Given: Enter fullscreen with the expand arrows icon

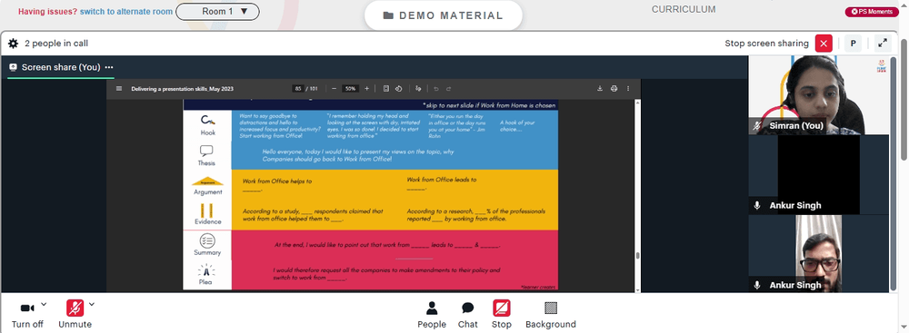Looking at the screenshot, I should 883,44.
